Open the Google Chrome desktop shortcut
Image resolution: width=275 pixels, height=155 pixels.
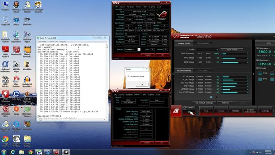[x=5, y=141]
